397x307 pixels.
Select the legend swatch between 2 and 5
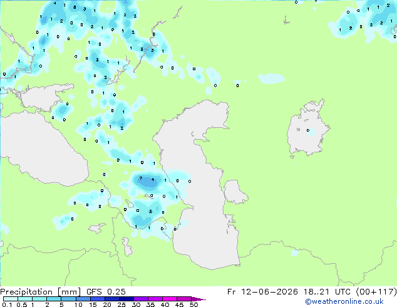(x=54, y=299)
